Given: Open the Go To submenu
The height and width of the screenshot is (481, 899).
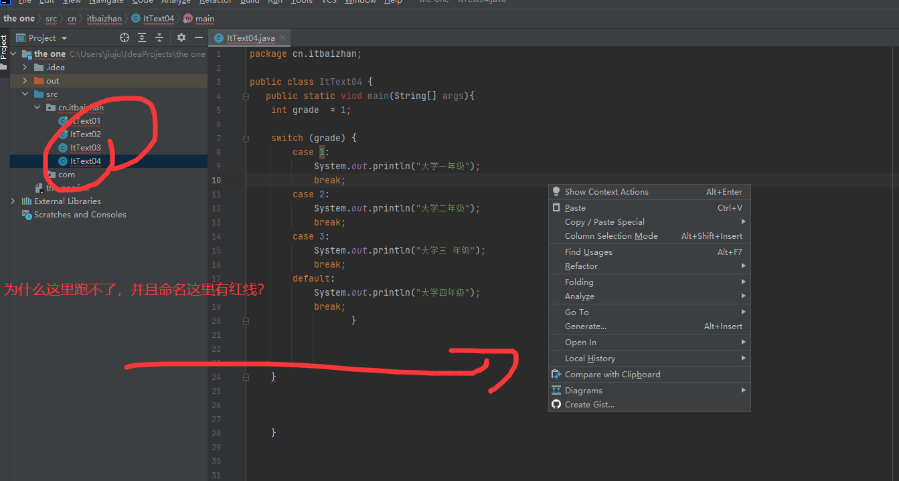Looking at the screenshot, I should point(649,312).
